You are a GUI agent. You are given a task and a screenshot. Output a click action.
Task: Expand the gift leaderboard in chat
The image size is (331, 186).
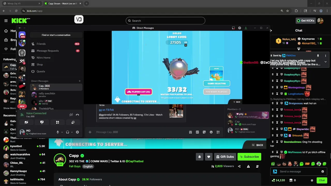tap(299, 49)
